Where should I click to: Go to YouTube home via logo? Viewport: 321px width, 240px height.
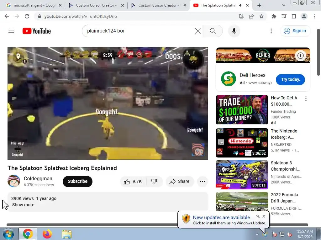tap(37, 31)
